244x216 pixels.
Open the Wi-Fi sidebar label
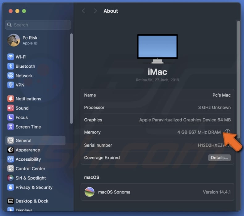21,57
